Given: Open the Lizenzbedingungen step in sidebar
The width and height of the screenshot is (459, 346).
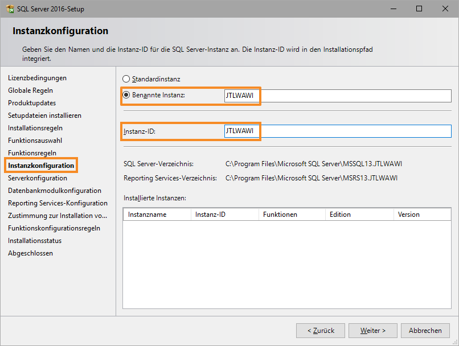Looking at the screenshot, I should click(37, 78).
